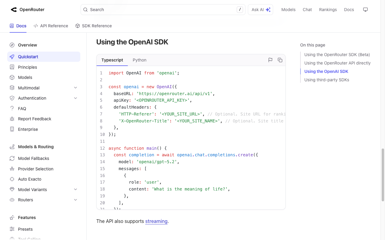Flag the code example

pos(270,60)
